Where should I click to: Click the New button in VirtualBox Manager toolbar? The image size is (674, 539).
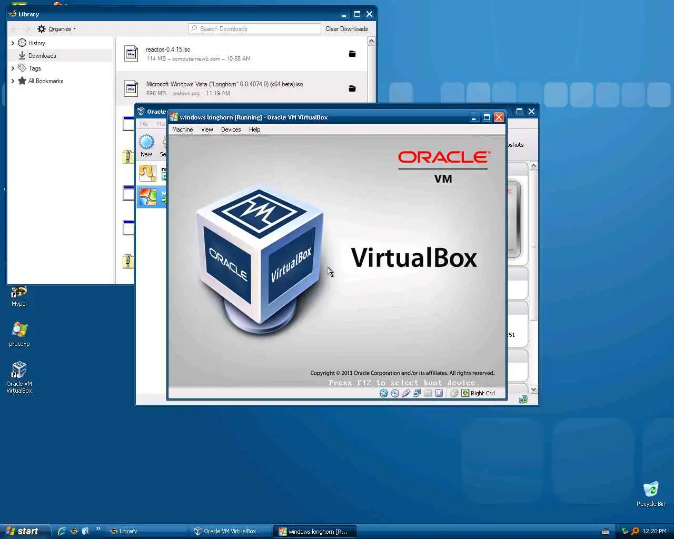[x=146, y=146]
